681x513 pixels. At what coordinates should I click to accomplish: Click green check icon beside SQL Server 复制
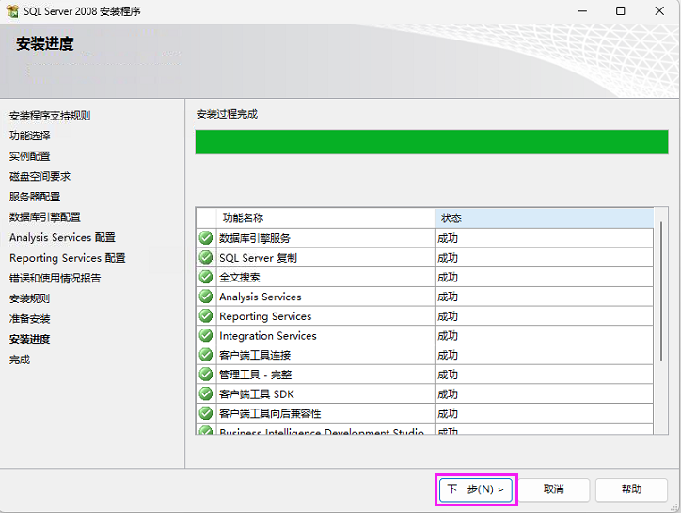coord(206,257)
